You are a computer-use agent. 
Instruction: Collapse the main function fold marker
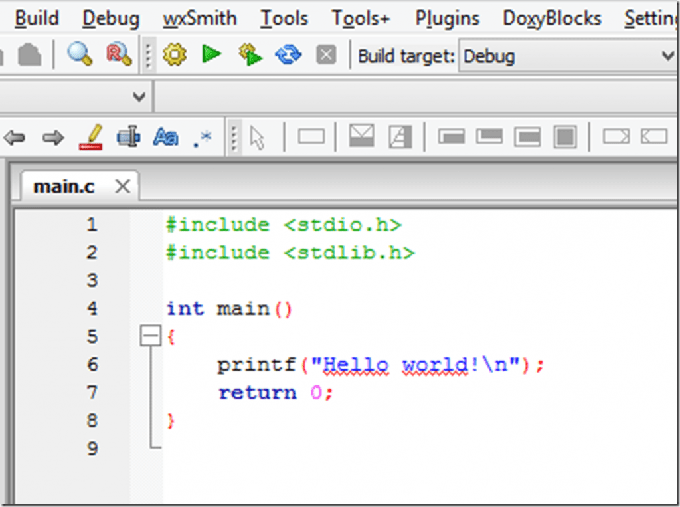tap(151, 336)
